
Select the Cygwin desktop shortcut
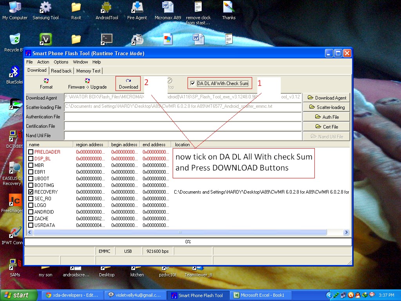coord(15,107)
